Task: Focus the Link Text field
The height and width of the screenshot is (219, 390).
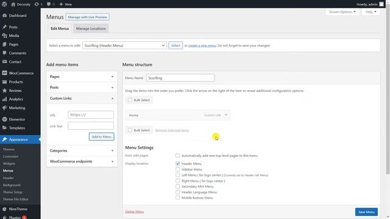Action: click(x=91, y=126)
